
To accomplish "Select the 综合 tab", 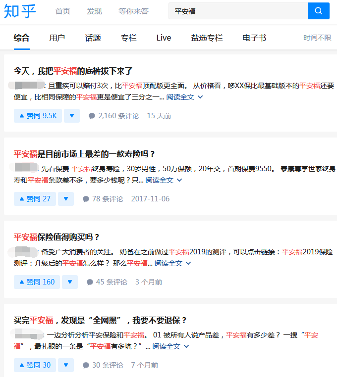I will (22, 38).
